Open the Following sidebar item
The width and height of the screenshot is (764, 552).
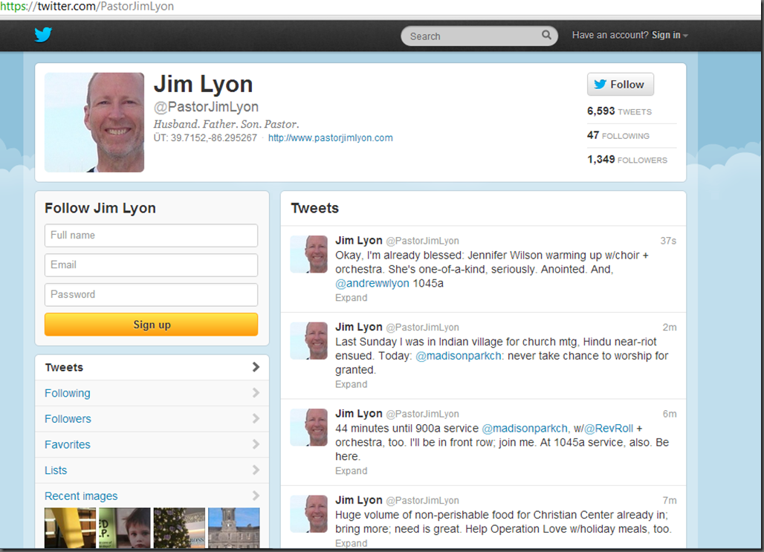coord(152,393)
